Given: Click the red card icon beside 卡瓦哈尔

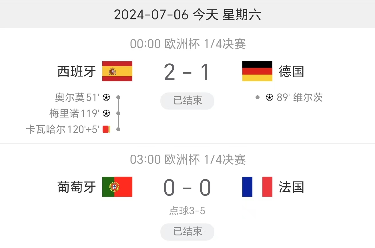Looking at the screenshot, I should pos(106,130).
